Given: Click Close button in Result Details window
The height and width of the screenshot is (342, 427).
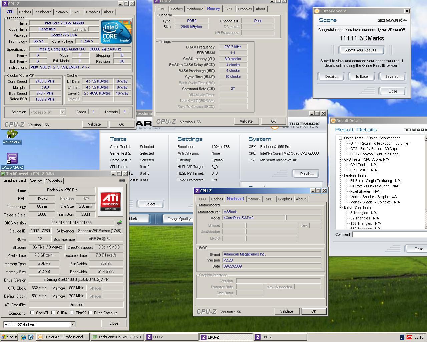Looking at the screenshot, I should click(416, 249).
